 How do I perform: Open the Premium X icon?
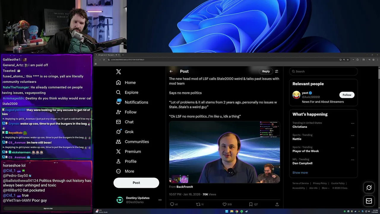pos(118,152)
